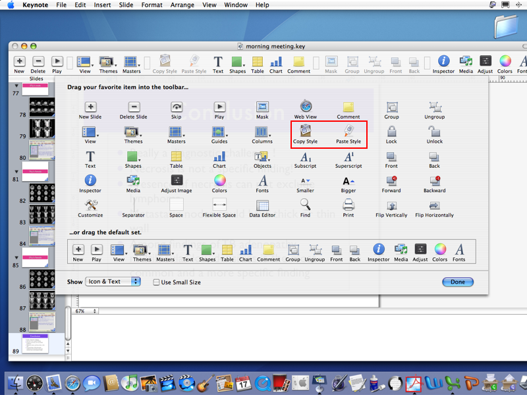
Task: Open Safari from the Dock
Action: coord(72,382)
